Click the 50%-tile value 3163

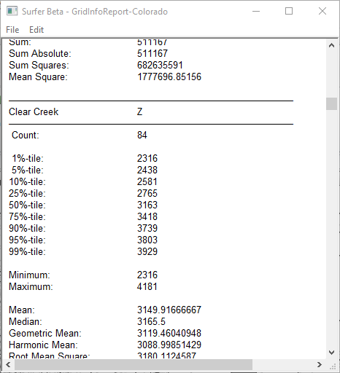pyautogui.click(x=147, y=205)
